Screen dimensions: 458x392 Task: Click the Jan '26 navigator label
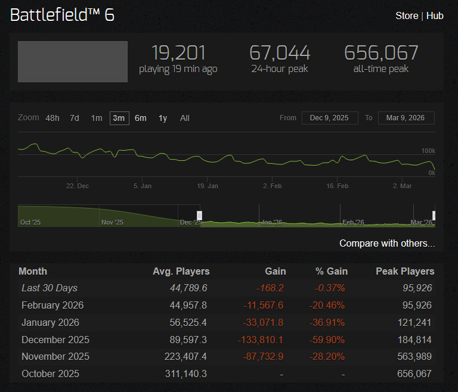[272, 222]
